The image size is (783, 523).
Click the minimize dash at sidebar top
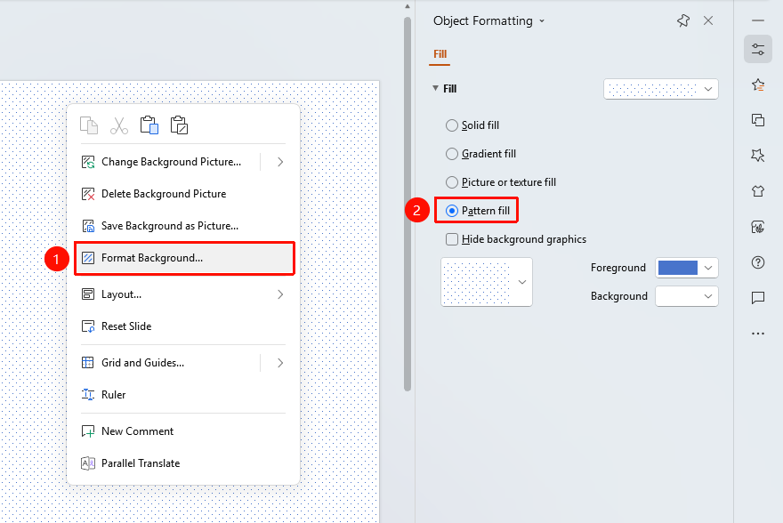[758, 20]
